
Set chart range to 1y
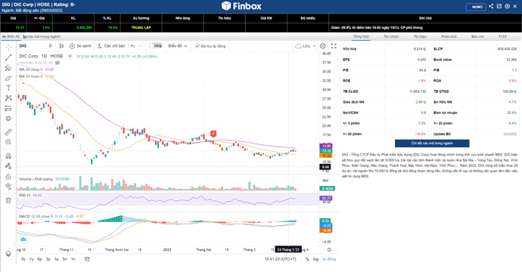pos(31,259)
